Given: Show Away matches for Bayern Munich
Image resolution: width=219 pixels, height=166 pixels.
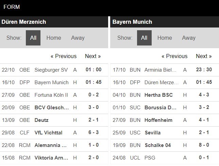Looking at the screenshot, I should click(x=189, y=38).
